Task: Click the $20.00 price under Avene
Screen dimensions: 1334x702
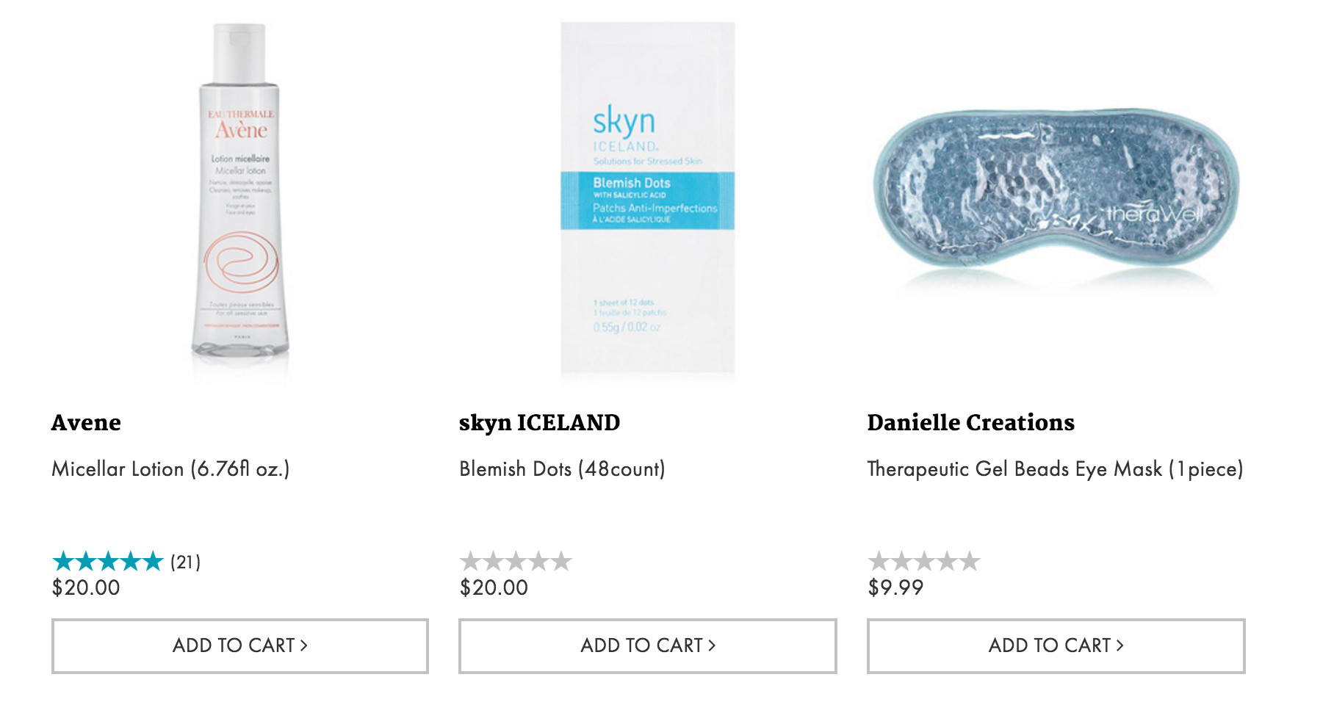Action: pyautogui.click(x=86, y=587)
